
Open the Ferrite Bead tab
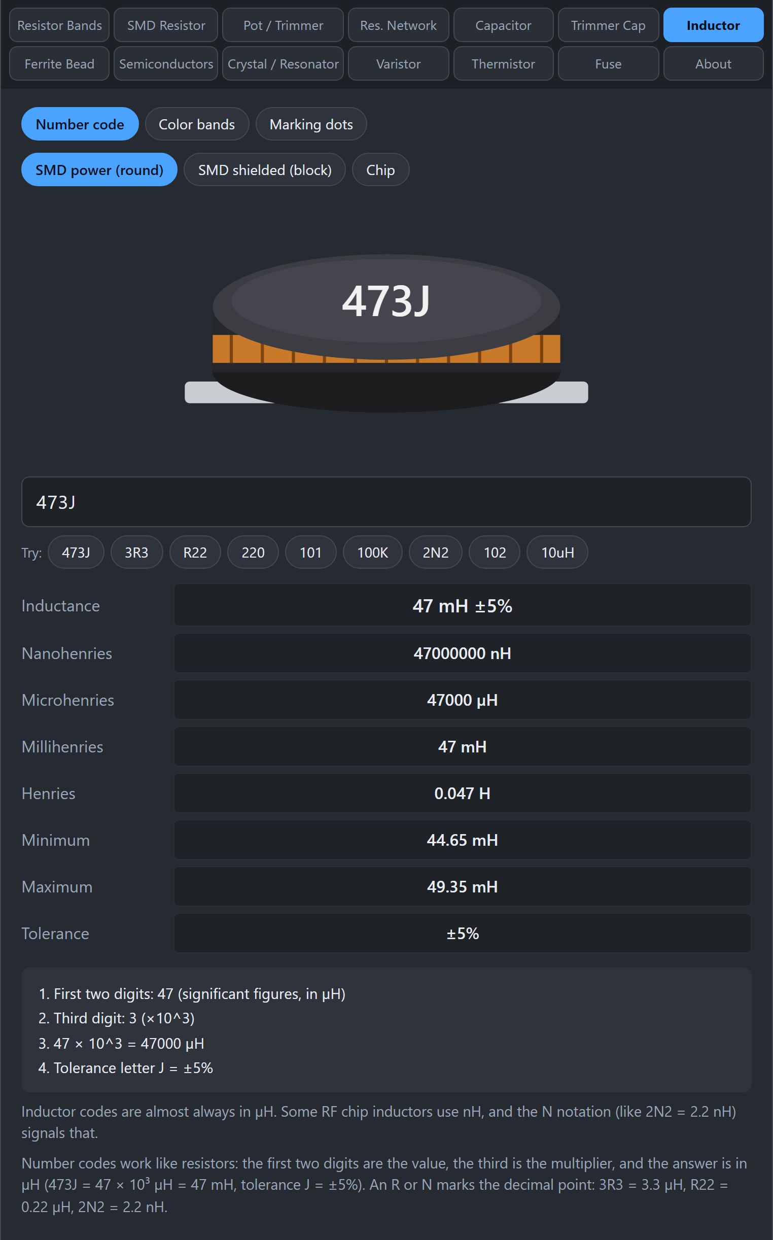(59, 64)
